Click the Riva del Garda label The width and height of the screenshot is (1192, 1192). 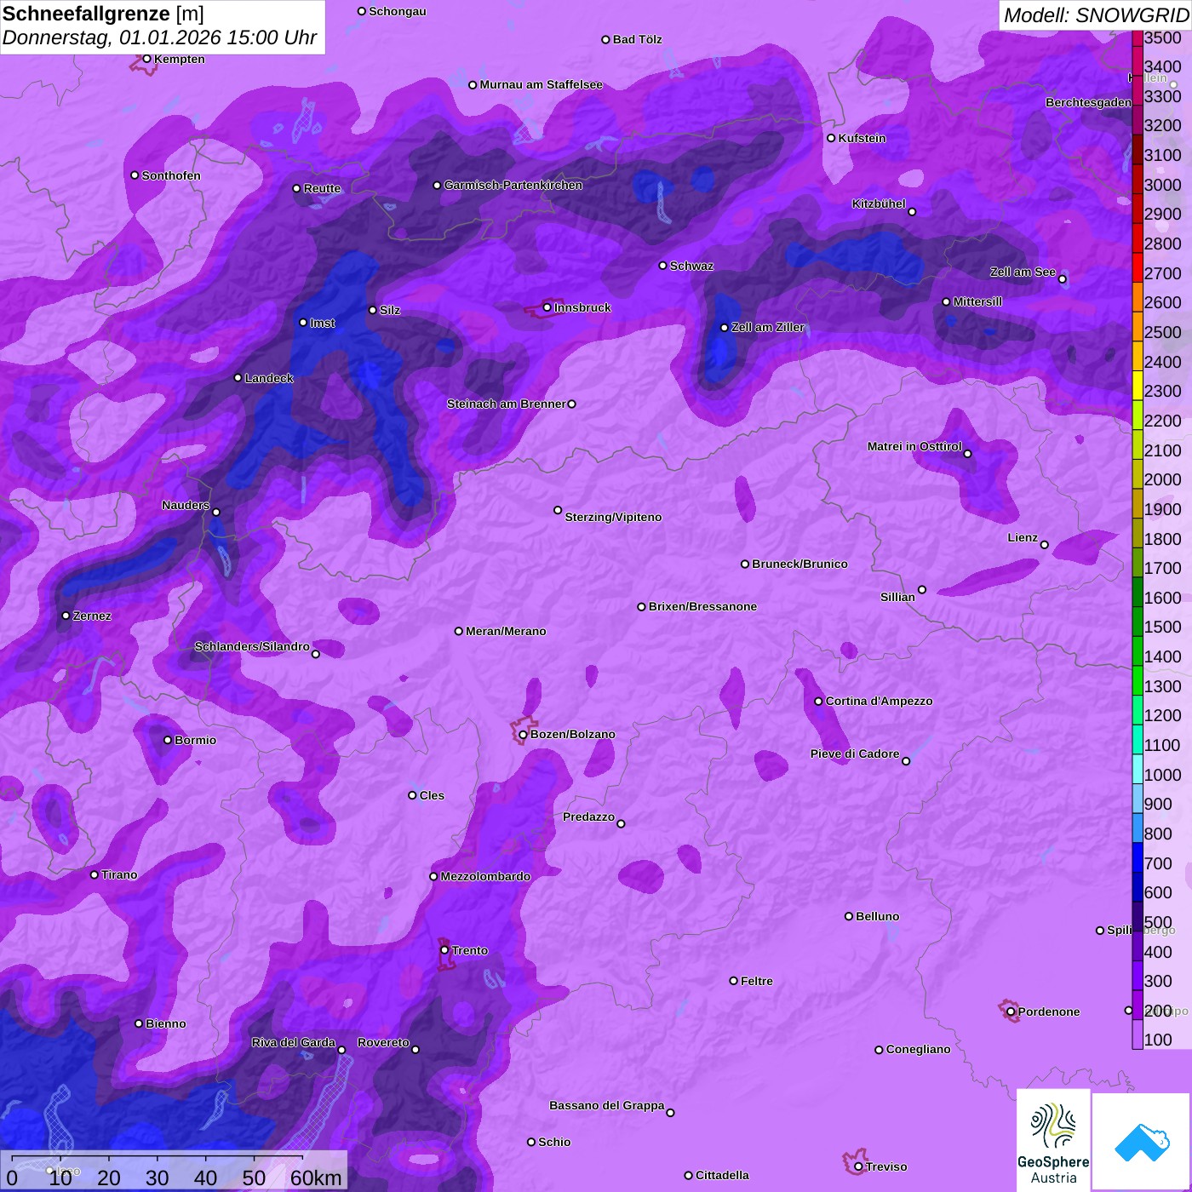click(x=294, y=1042)
